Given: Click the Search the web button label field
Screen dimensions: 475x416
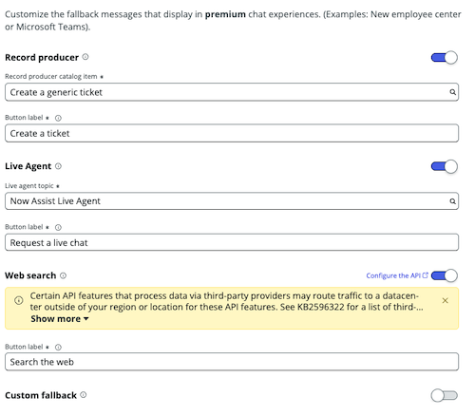Looking at the screenshot, I should [232, 362].
